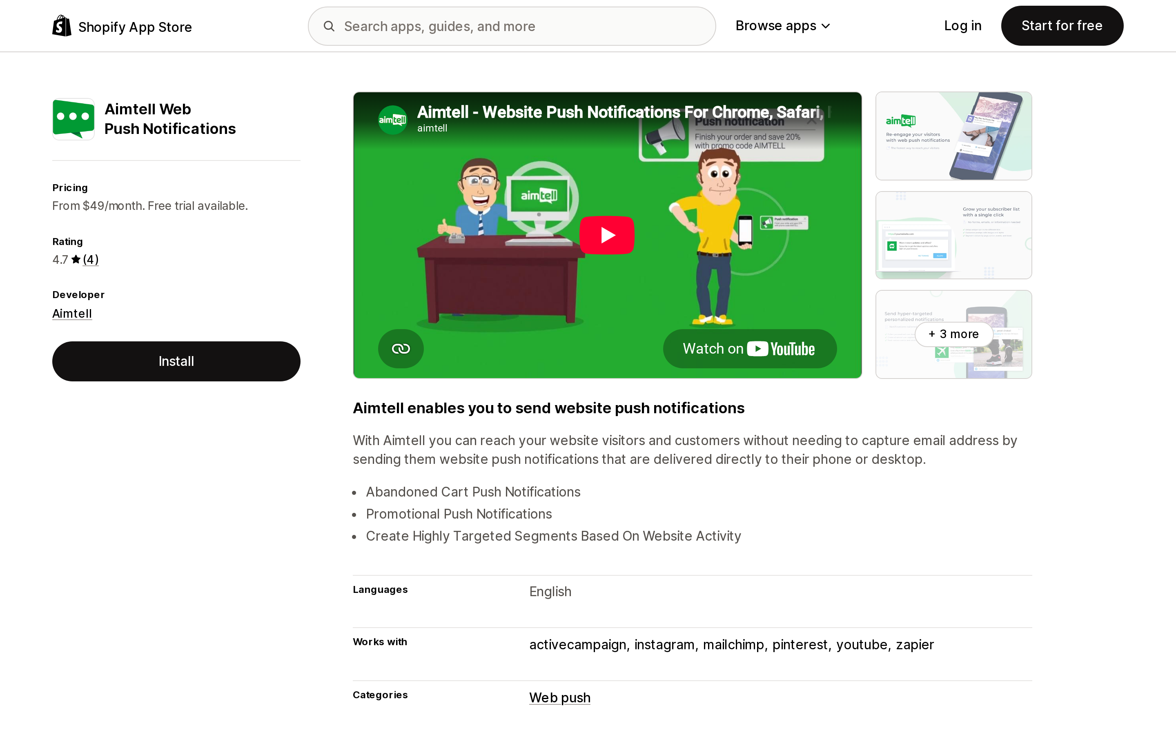
Task: Click the Aimtell Web Push Notifications heading
Action: (170, 118)
